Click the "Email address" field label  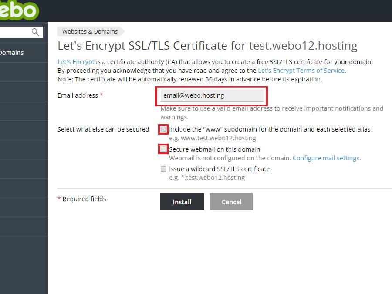78,95
